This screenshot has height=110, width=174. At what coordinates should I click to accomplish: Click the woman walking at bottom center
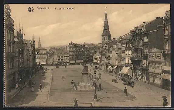(76, 102)
